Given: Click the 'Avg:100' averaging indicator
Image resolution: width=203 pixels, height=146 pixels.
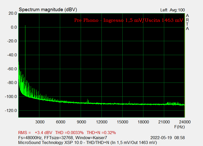Looking at the screenshot, I should 177,10.
